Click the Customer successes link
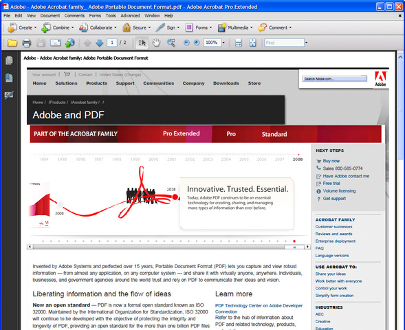405x330 pixels. tap(333, 227)
